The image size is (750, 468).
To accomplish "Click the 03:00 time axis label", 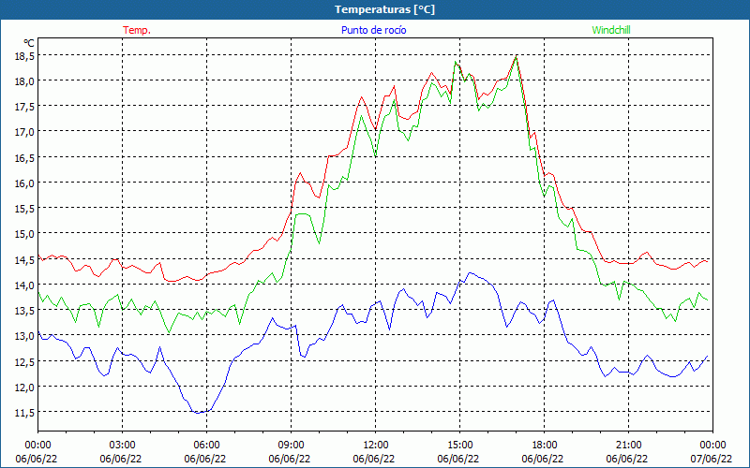I will (x=123, y=446).
